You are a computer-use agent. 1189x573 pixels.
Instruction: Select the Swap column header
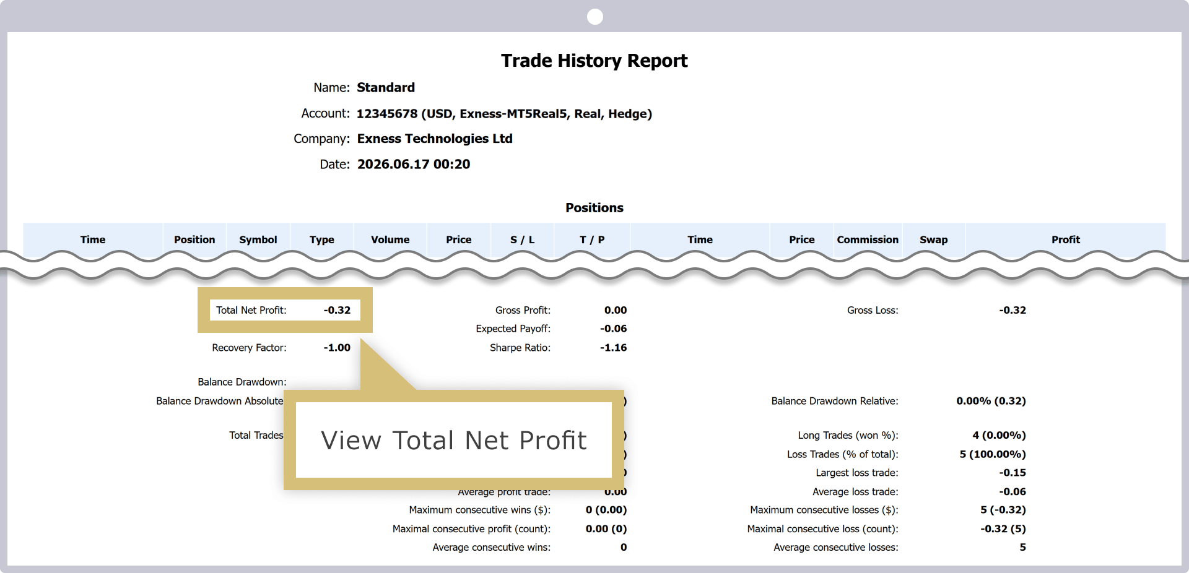coord(934,239)
